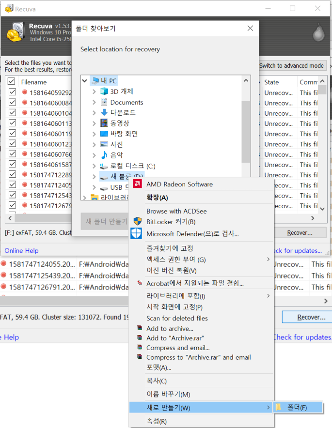
Task: Click the enlarged Recover... button below the window
Action: coord(307,317)
